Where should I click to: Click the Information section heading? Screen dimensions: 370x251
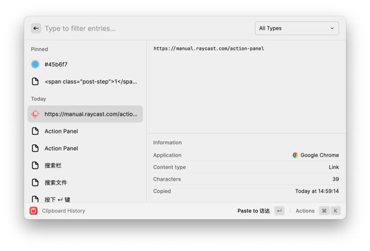pos(167,143)
